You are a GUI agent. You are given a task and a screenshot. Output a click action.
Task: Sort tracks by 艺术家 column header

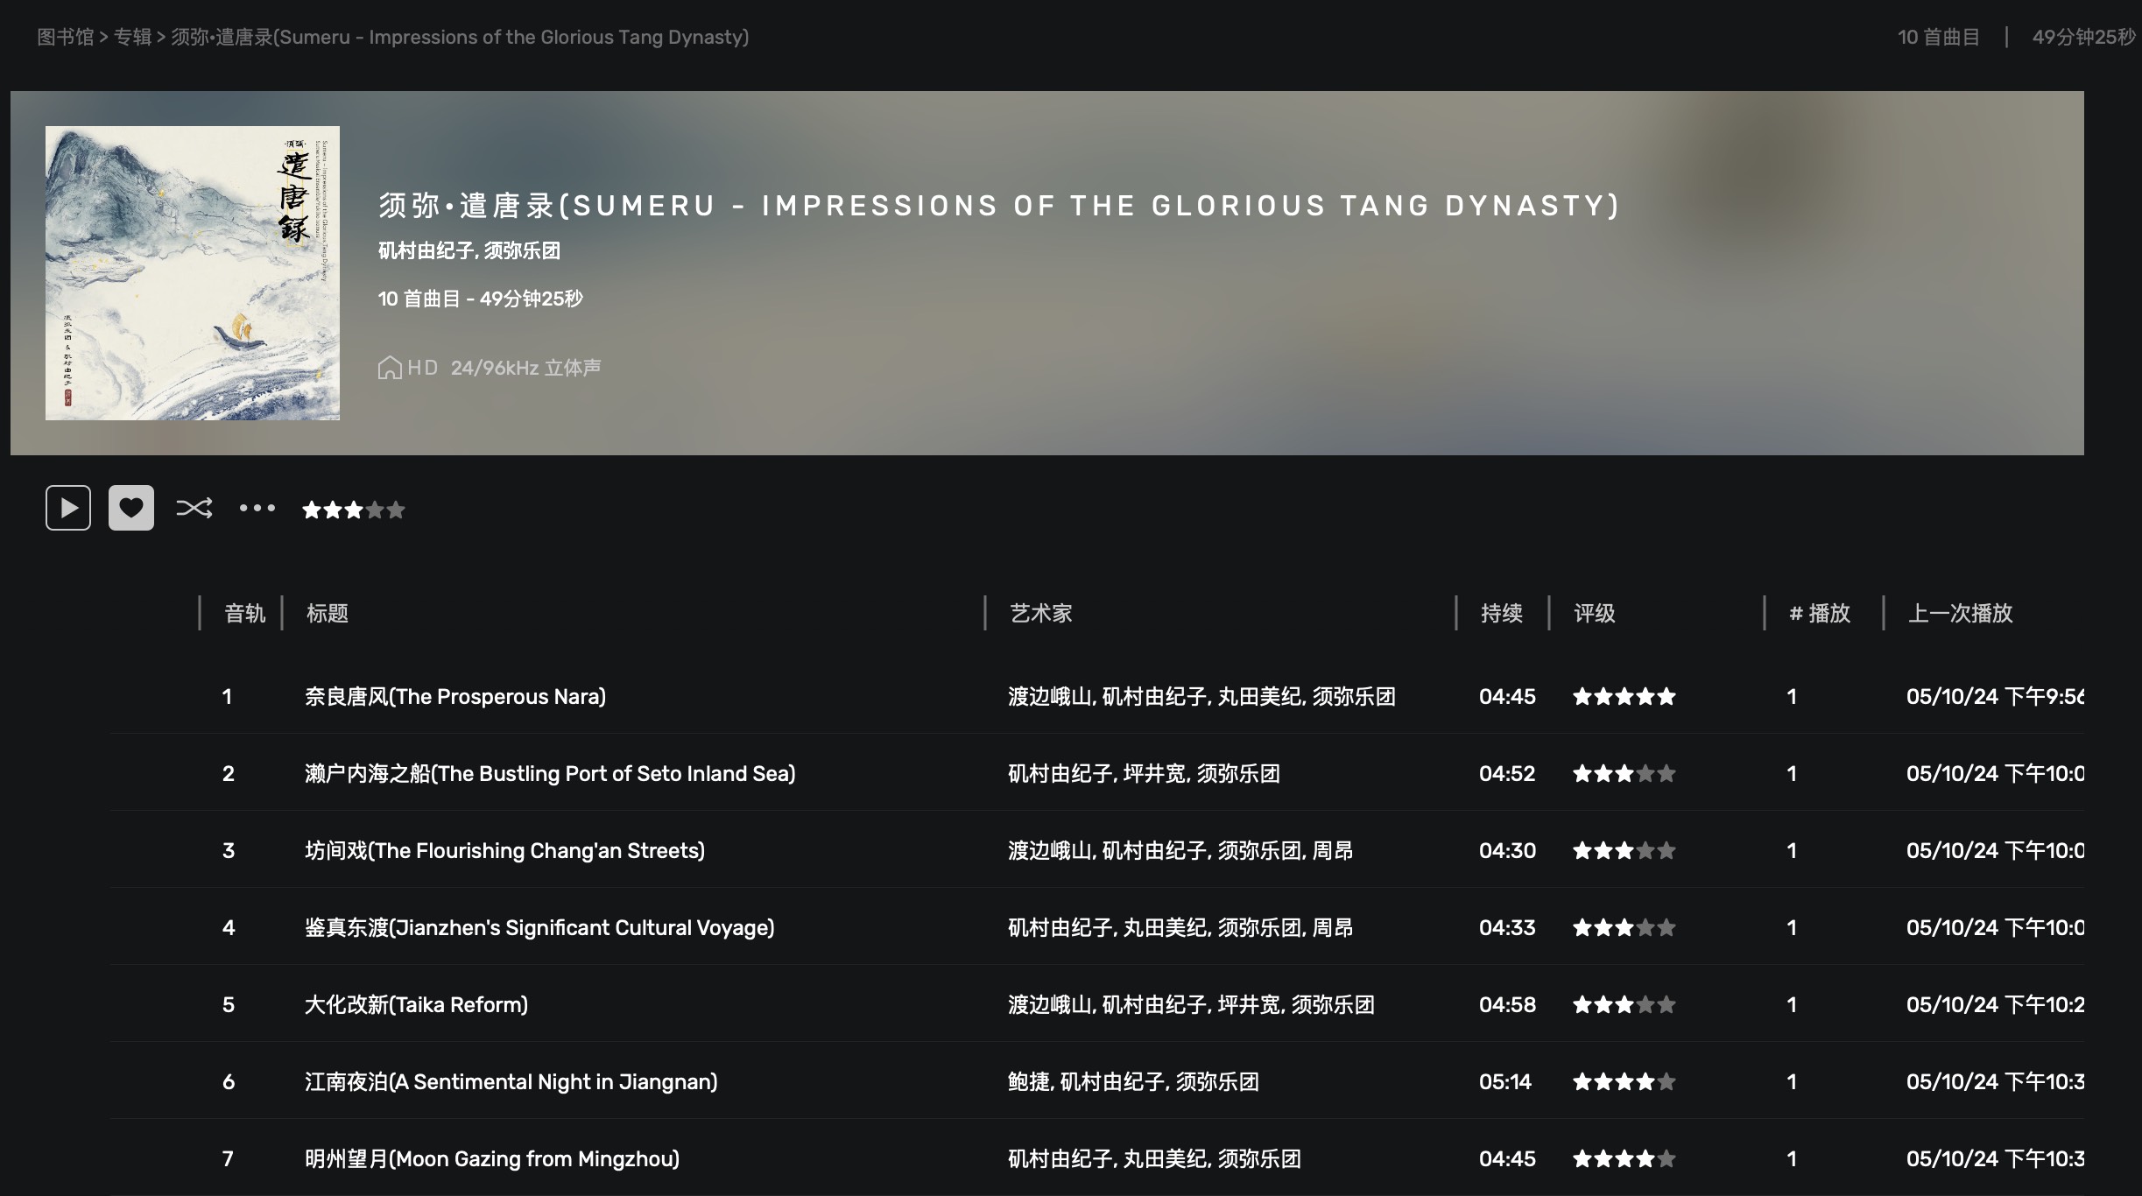[1041, 613]
